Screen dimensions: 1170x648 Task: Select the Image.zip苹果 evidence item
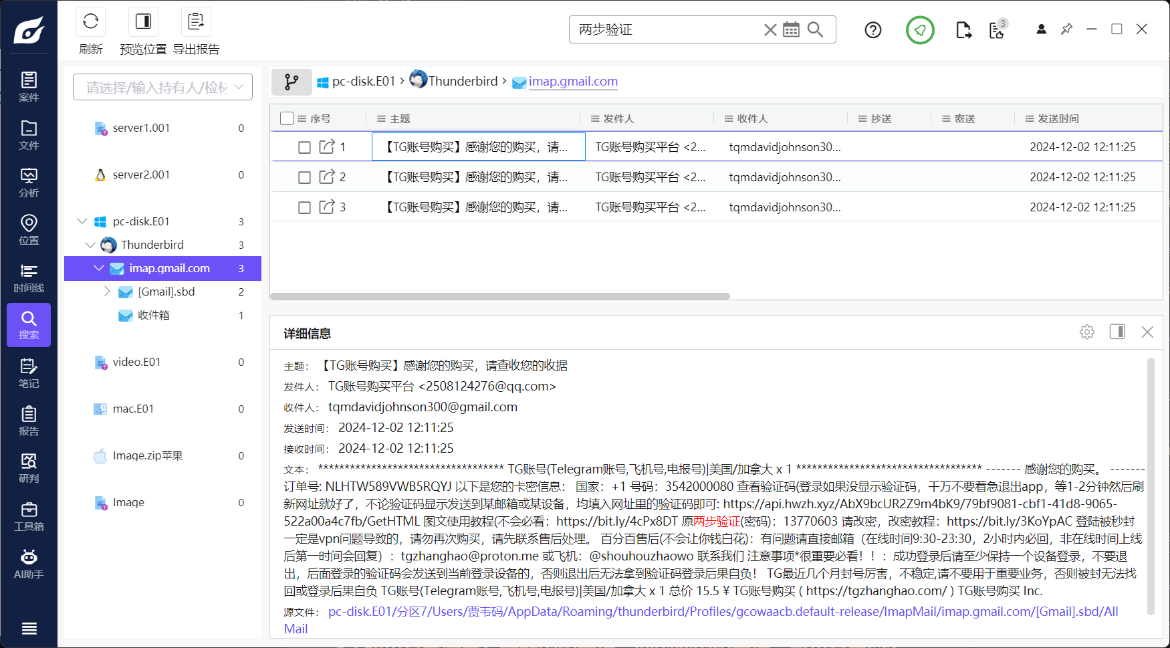click(162, 455)
